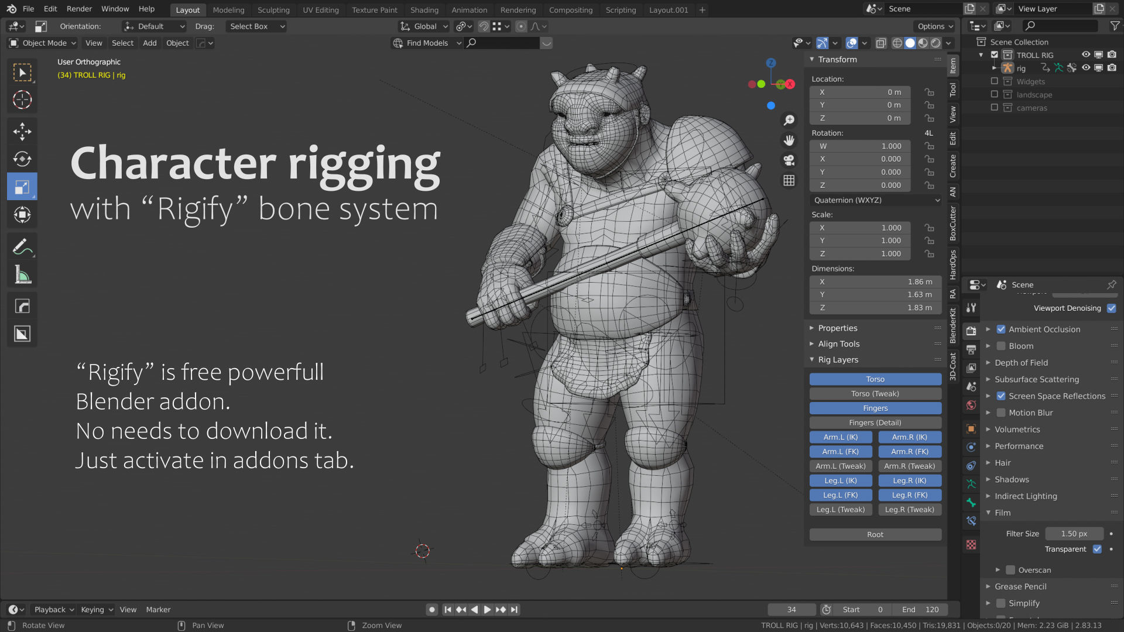Click the pan view hand icon
The width and height of the screenshot is (1124, 632).
[x=789, y=140]
